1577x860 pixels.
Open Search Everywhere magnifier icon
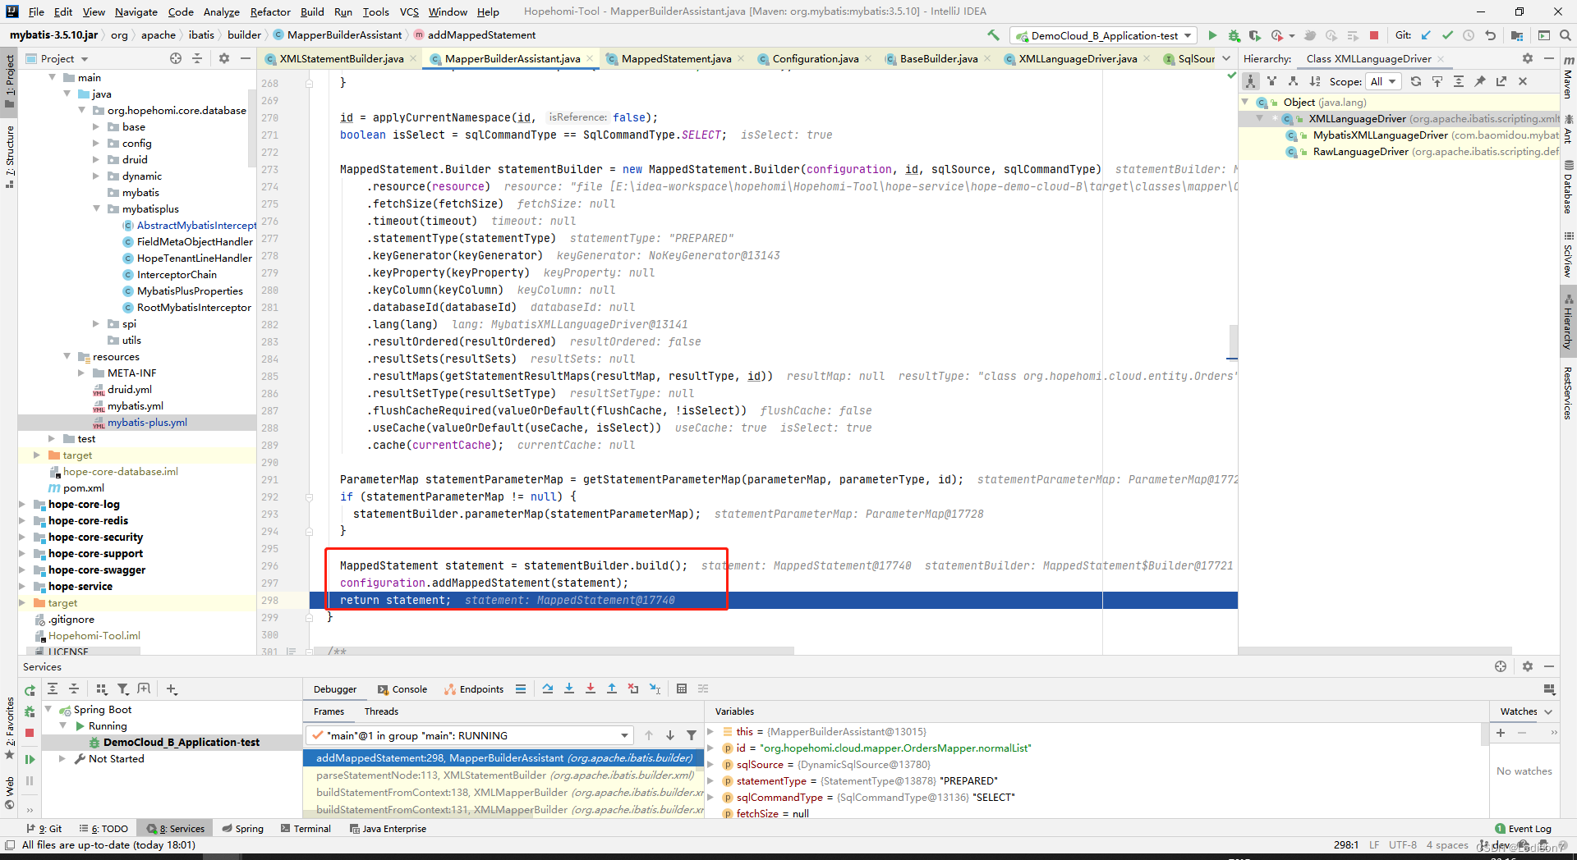[x=1566, y=35]
